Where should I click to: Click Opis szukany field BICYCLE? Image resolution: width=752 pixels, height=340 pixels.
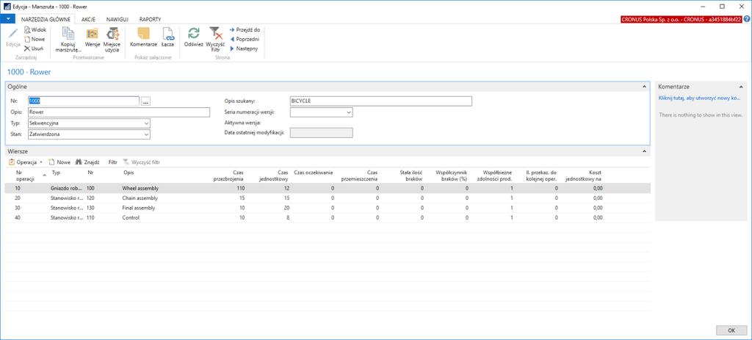[x=381, y=101]
